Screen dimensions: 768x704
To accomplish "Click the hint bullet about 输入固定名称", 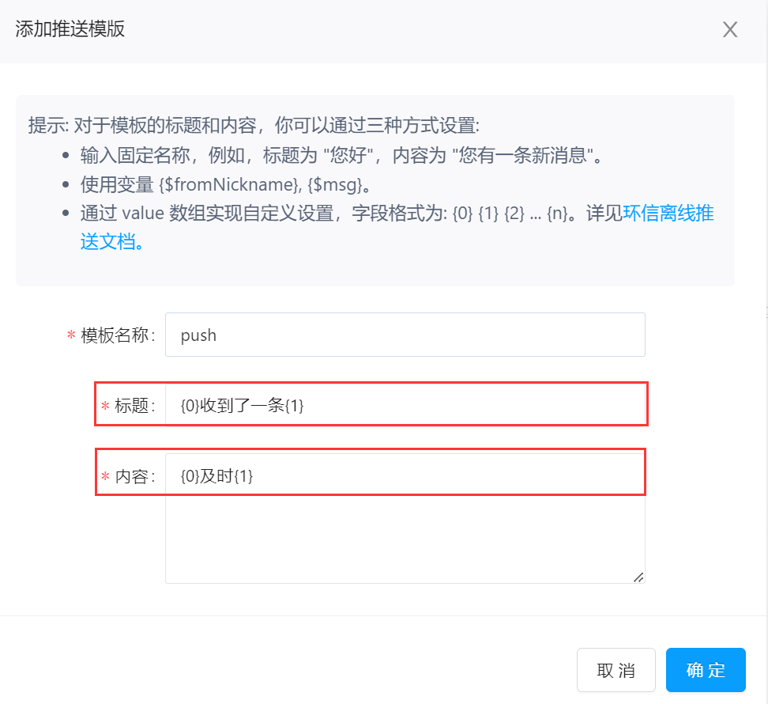I will click(x=341, y=155).
